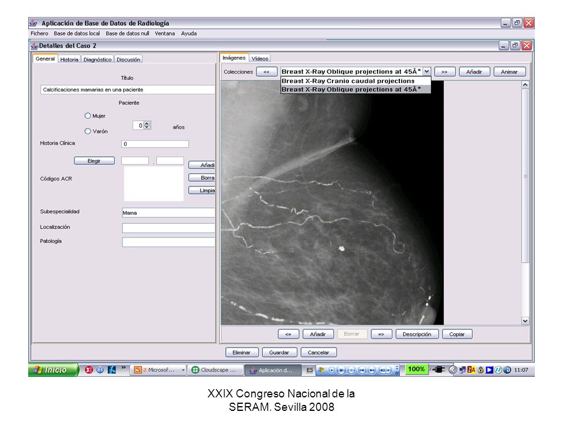Open the Colecciones dropdown arrow
The image size is (563, 422).
click(x=426, y=72)
